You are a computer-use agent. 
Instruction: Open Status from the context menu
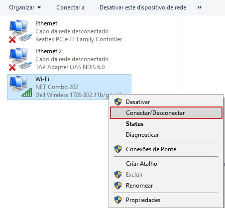[x=166, y=124]
